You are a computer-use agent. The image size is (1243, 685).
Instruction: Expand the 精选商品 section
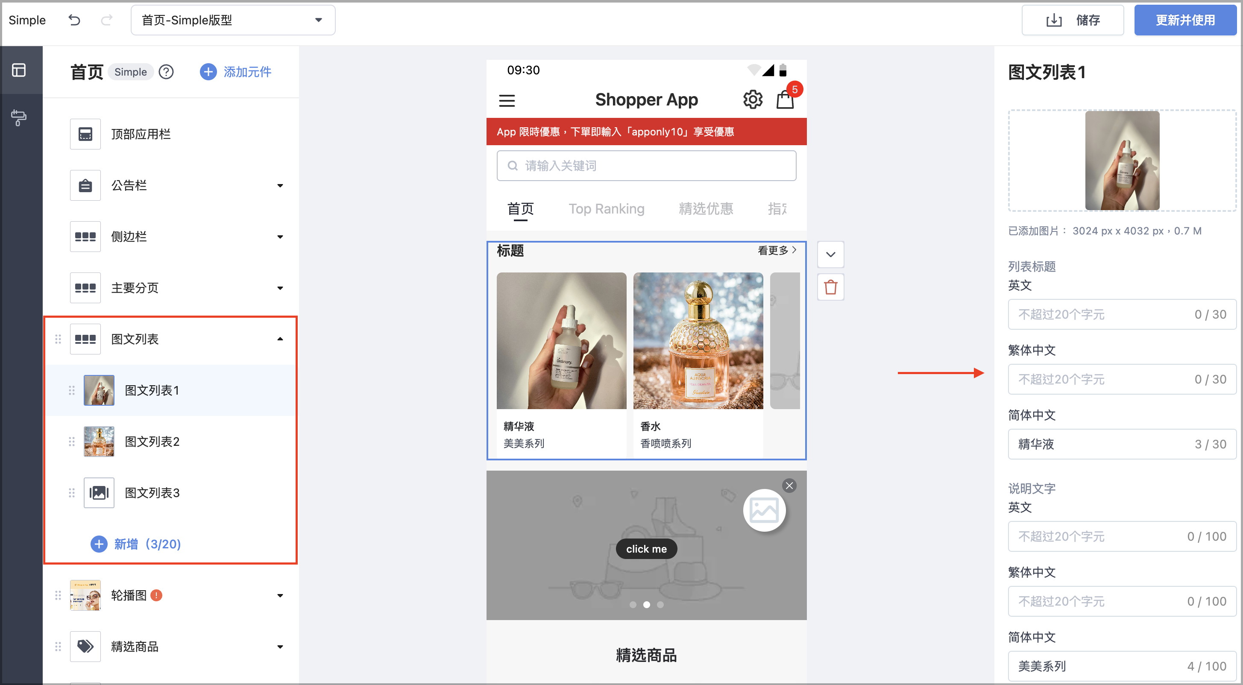[280, 647]
